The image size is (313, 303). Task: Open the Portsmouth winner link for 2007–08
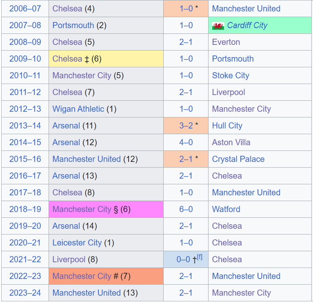click(73, 25)
